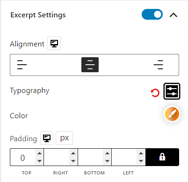Select center text alignment
Screen dimensions: 188x182
point(90,65)
